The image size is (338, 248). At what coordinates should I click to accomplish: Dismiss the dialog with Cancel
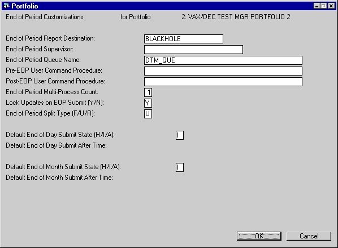click(309, 236)
